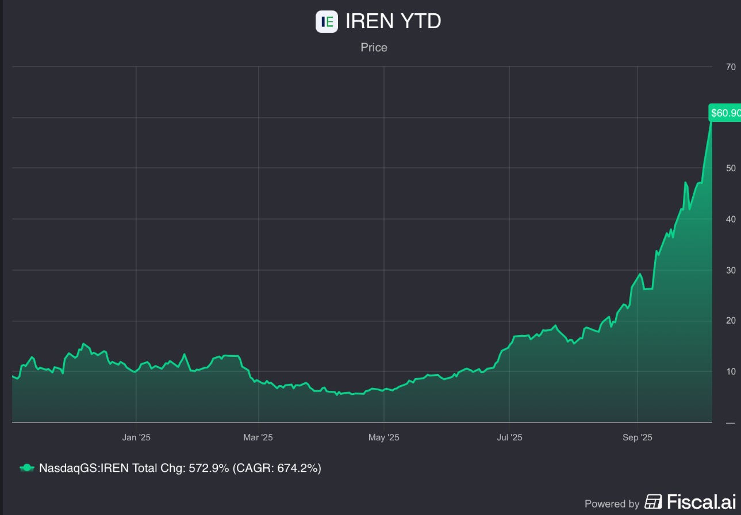Click the green legend marker for NasdaqGS:IREN
The image size is (741, 515).
pos(27,468)
